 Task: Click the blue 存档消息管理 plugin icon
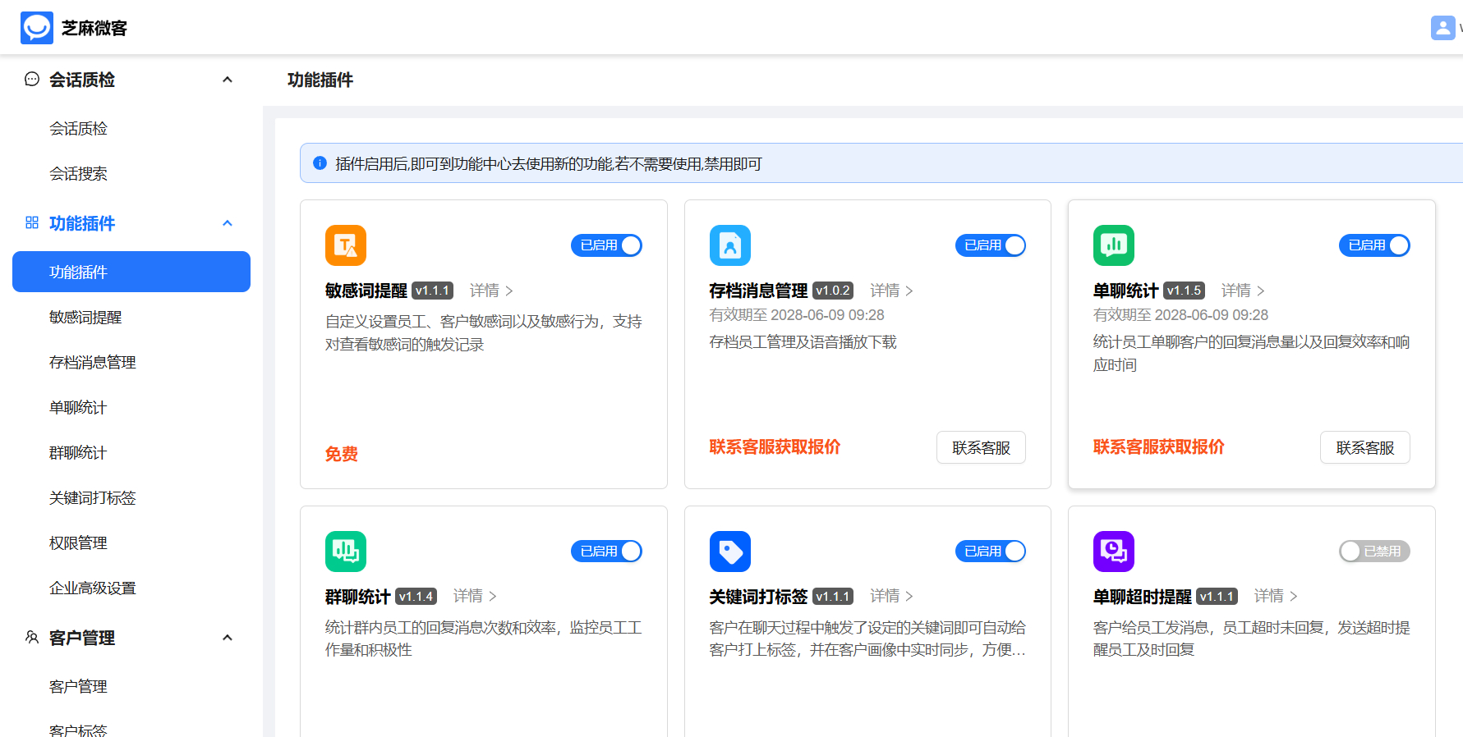730,245
